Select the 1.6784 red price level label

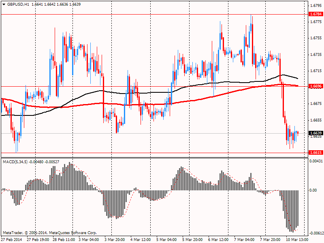(x=315, y=14)
